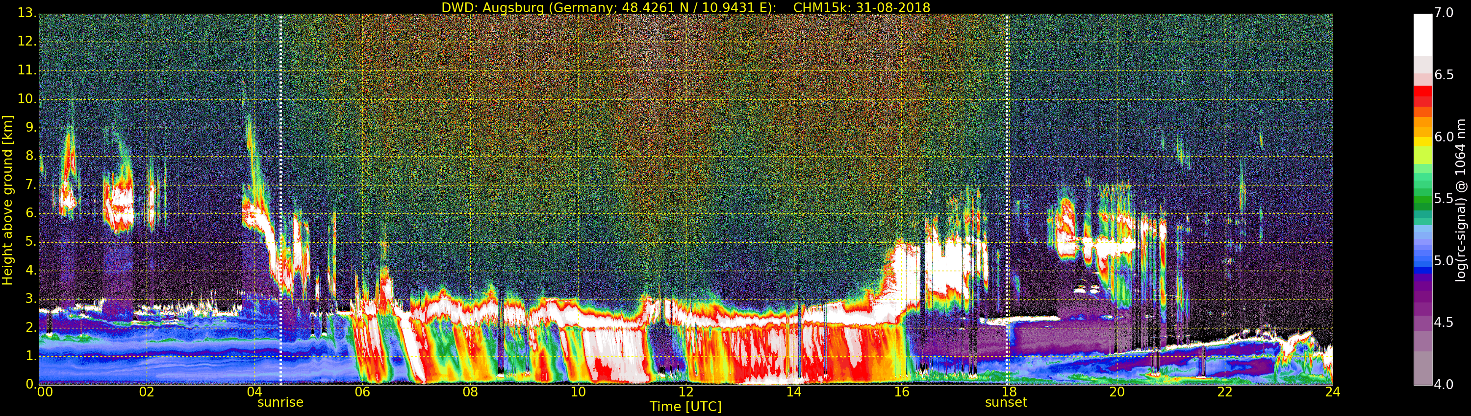The image size is (1471, 416).
Task: Click the "22" time axis tick label
Action: [x=1225, y=392]
